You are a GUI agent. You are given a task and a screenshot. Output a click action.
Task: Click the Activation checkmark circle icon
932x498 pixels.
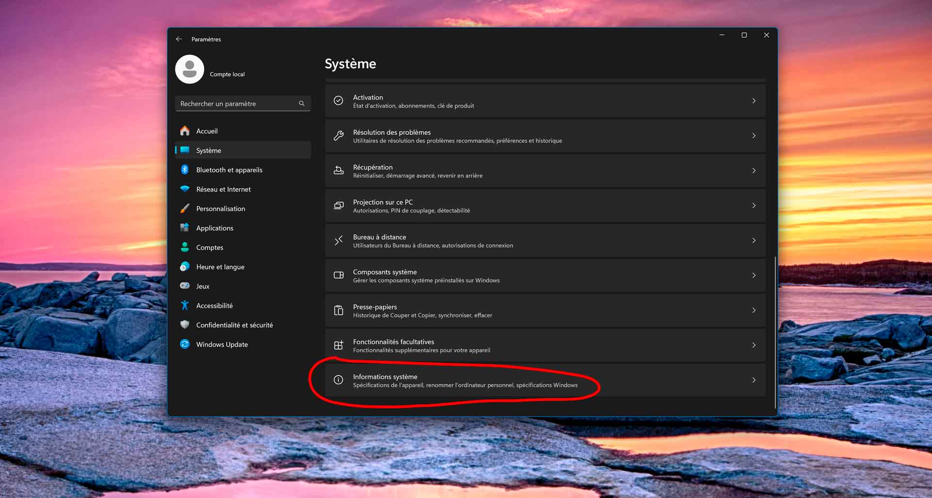pos(338,101)
